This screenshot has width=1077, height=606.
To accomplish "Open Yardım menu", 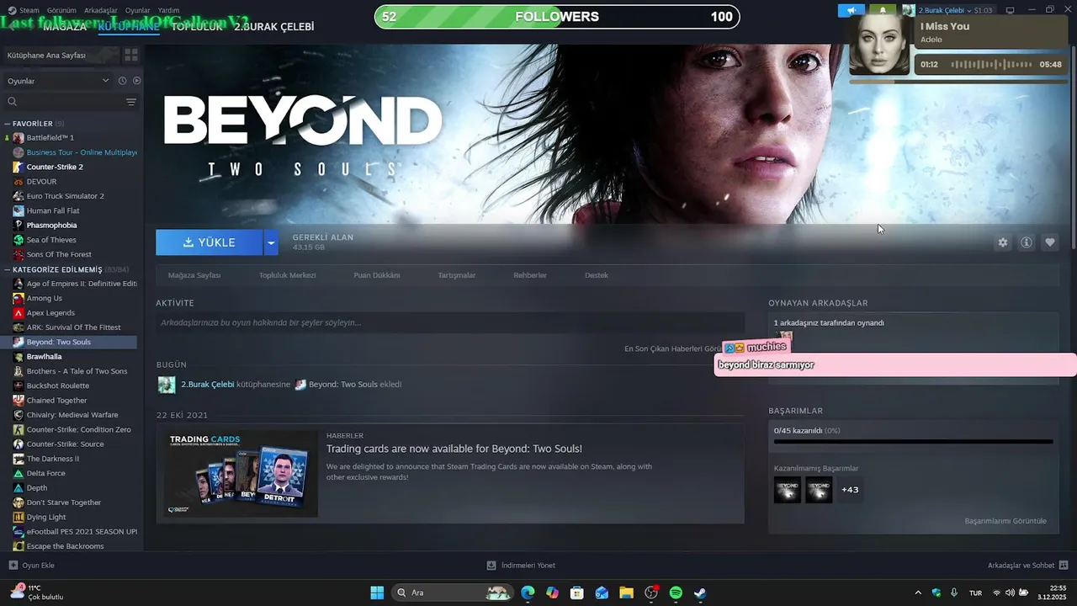I will click(168, 10).
